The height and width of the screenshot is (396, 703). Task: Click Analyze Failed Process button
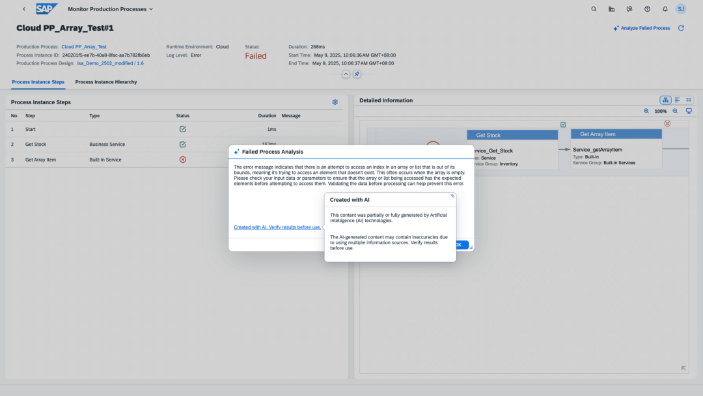(642, 28)
